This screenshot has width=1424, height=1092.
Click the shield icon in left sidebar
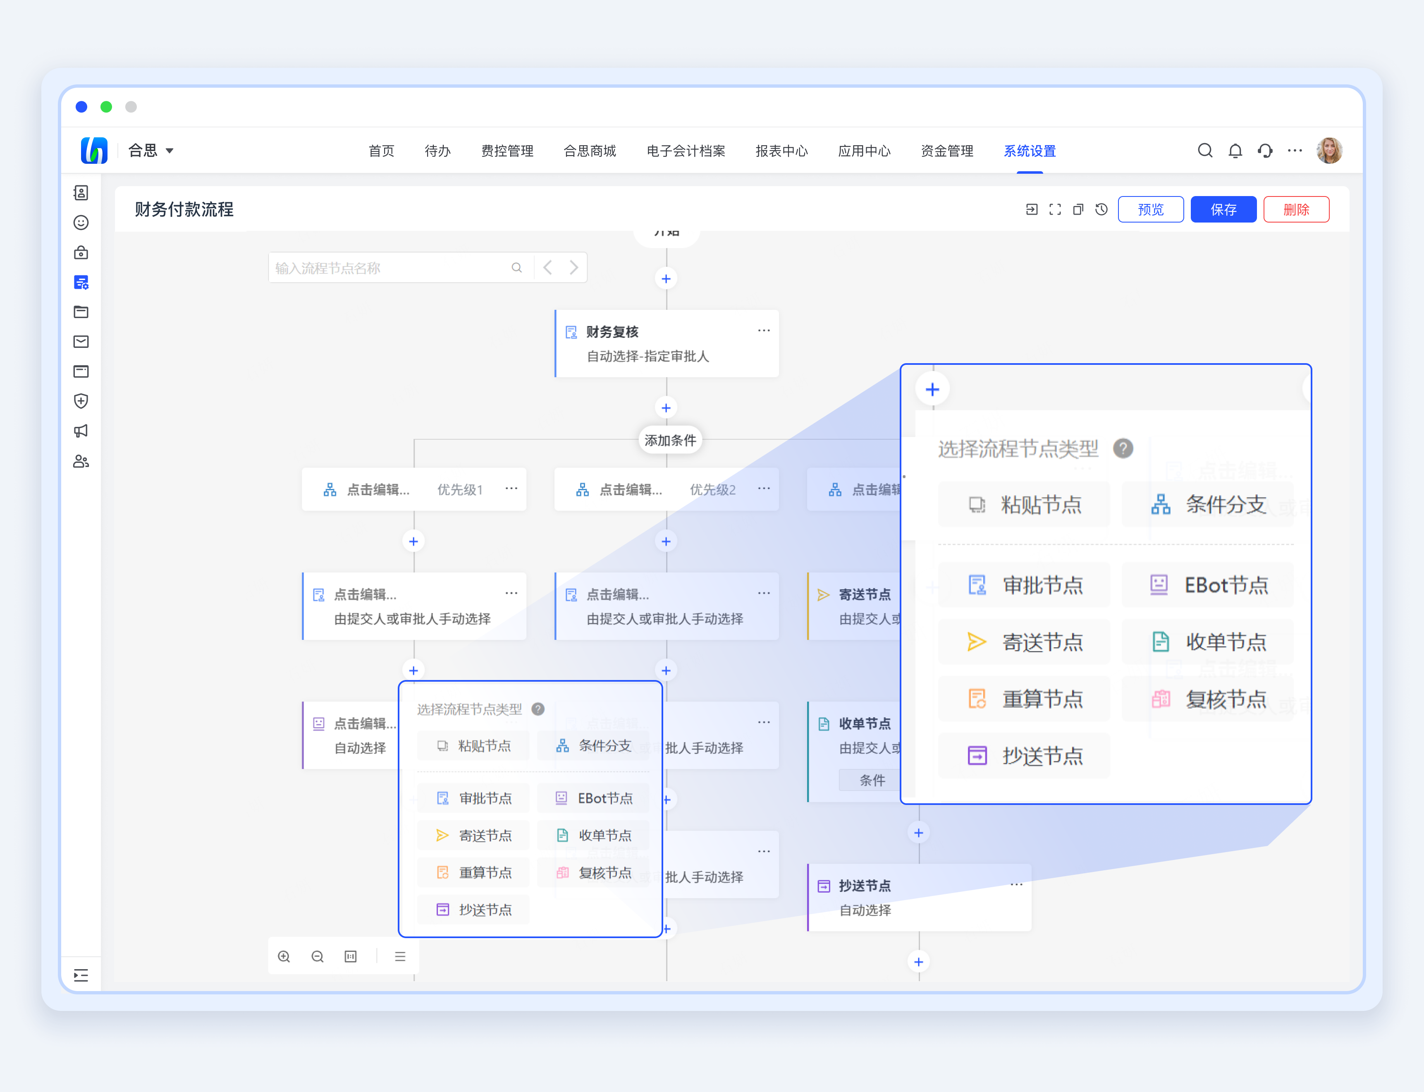click(81, 401)
